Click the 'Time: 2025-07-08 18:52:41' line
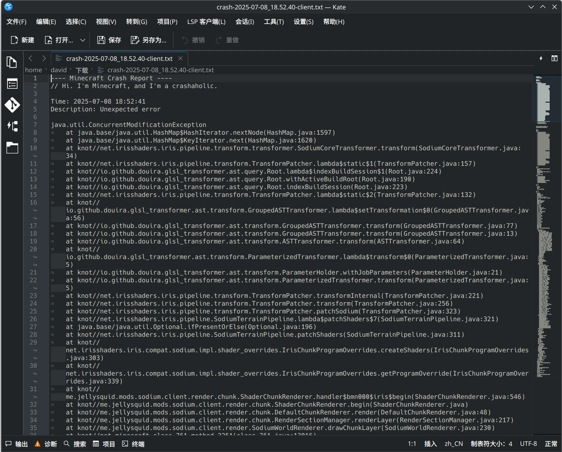 click(98, 101)
